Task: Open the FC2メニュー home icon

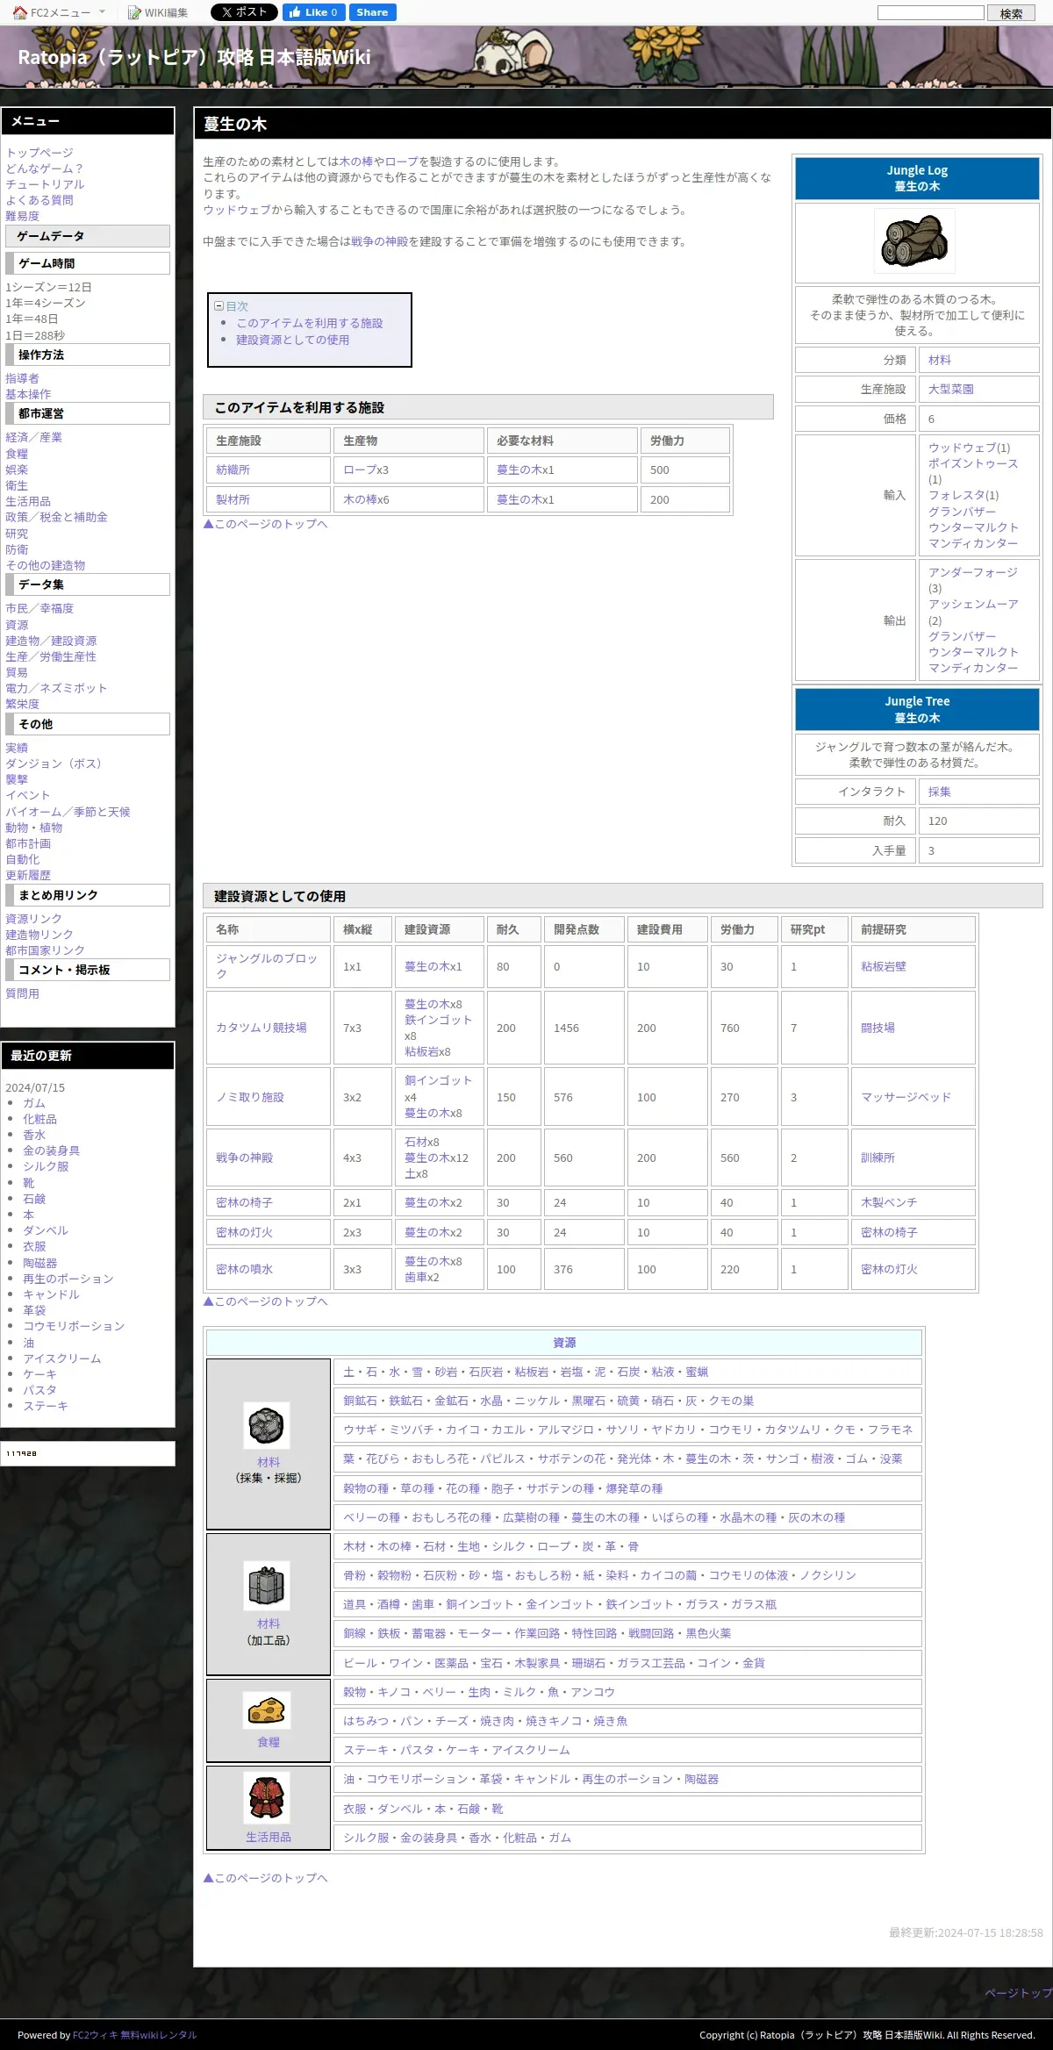Action: (20, 12)
